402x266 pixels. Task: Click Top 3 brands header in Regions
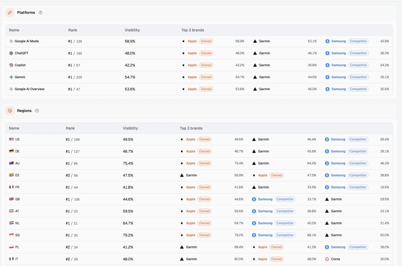[191, 128]
